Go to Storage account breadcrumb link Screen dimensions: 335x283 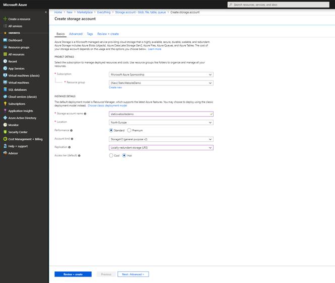click(141, 12)
